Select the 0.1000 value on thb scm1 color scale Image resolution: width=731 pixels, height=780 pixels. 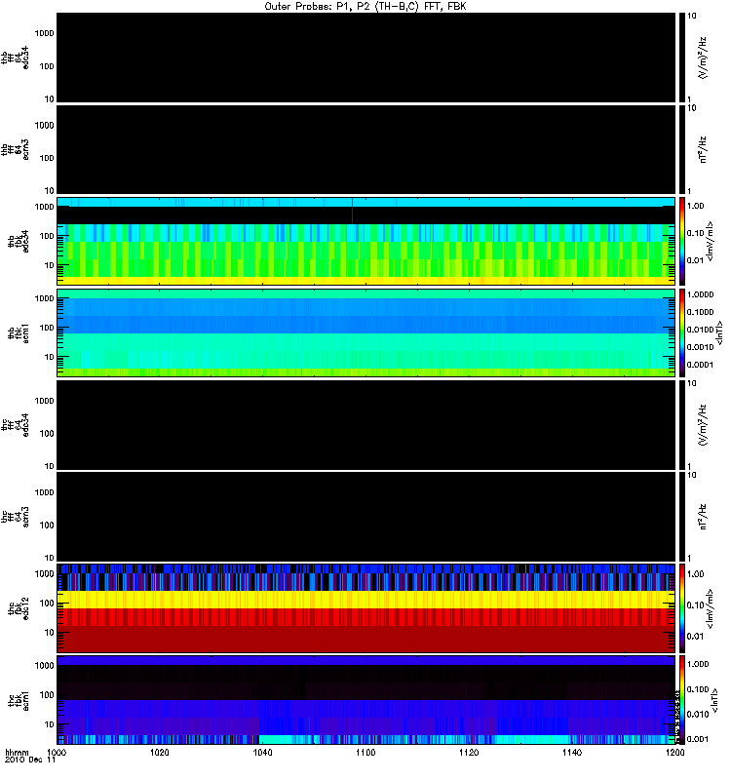700,312
